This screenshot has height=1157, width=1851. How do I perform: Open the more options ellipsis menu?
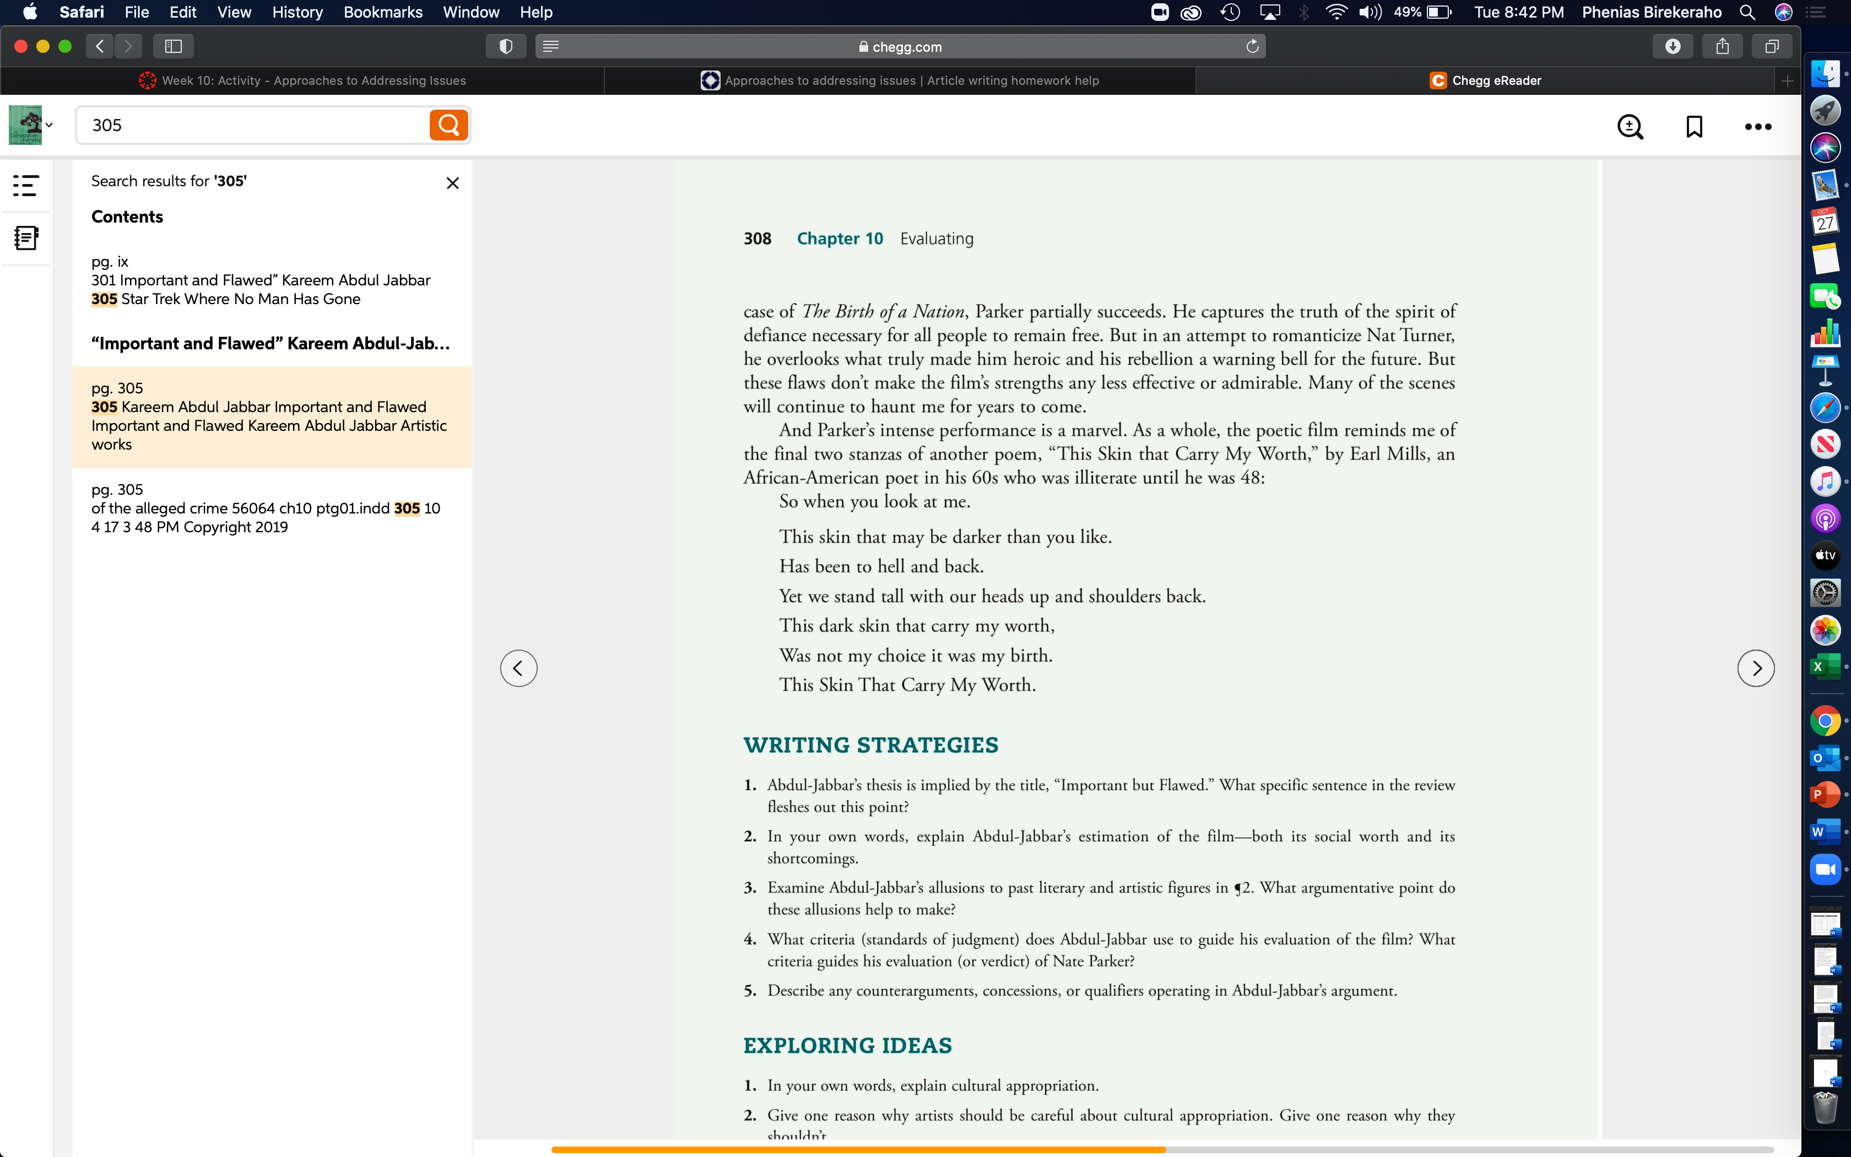coord(1758,127)
